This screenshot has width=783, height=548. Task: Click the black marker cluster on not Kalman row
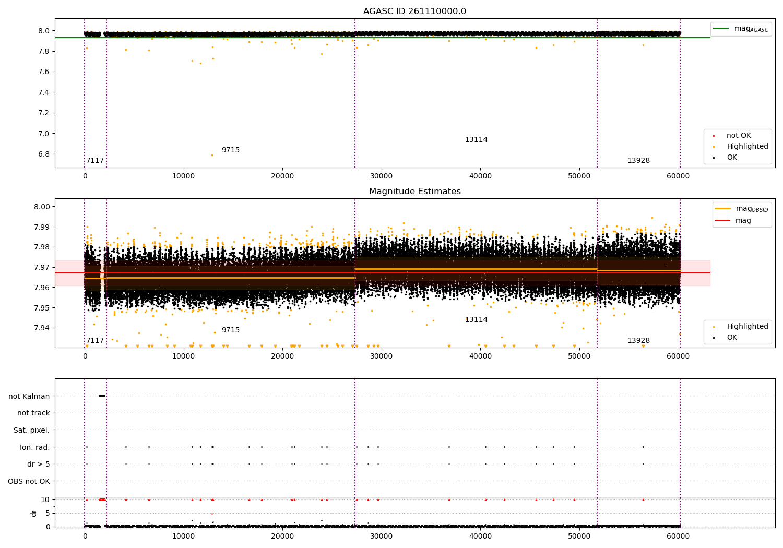[102, 396]
